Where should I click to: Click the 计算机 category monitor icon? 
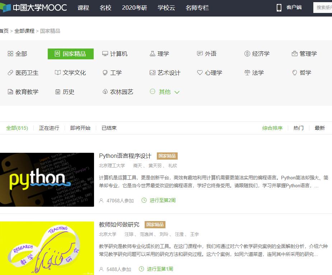click(x=105, y=54)
